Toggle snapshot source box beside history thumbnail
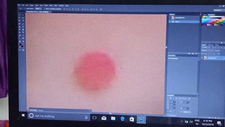The width and height of the screenshot is (225, 127). 170,18
